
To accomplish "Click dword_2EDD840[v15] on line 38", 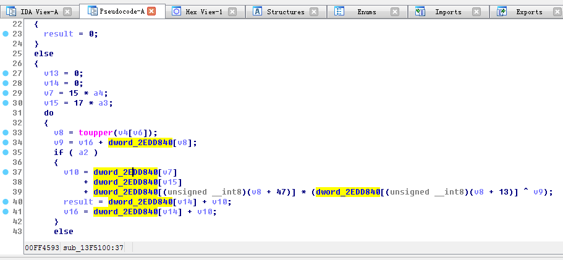I will (x=138, y=182).
